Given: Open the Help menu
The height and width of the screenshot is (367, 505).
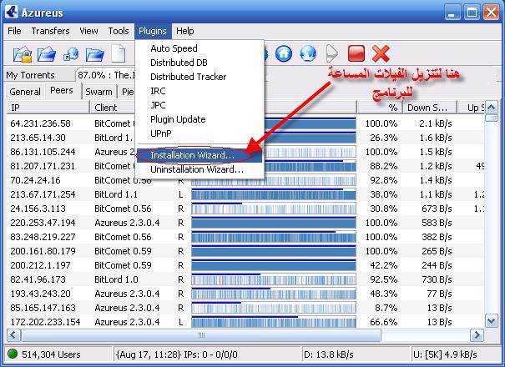Looking at the screenshot, I should click(x=184, y=31).
